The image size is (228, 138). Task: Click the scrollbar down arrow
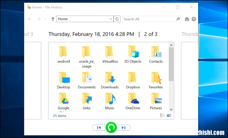[x=171, y=109]
